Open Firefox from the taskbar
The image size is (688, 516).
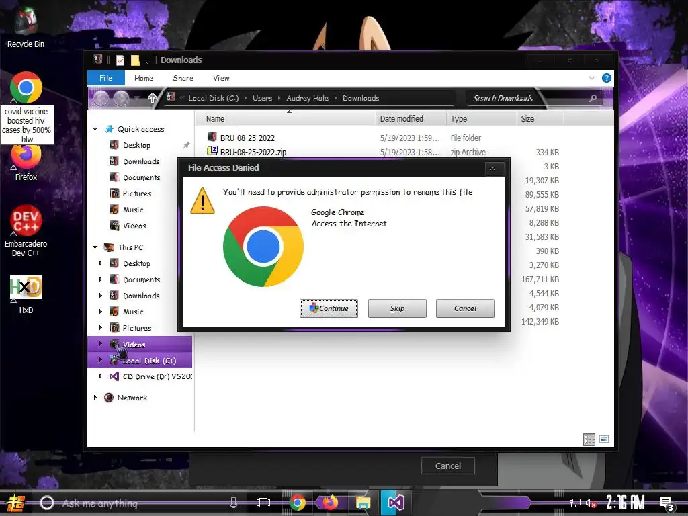pos(330,503)
